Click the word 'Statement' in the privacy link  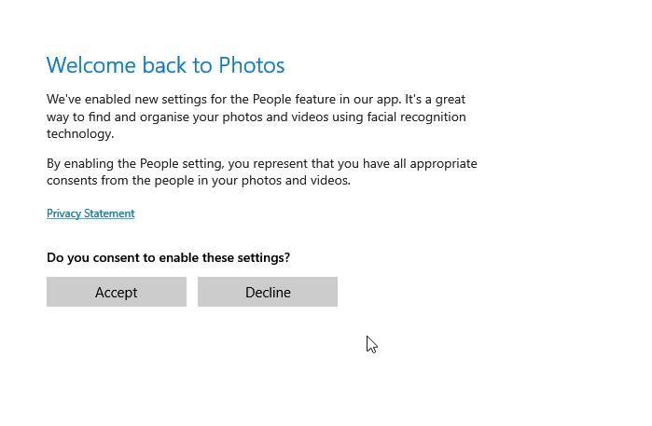(110, 213)
